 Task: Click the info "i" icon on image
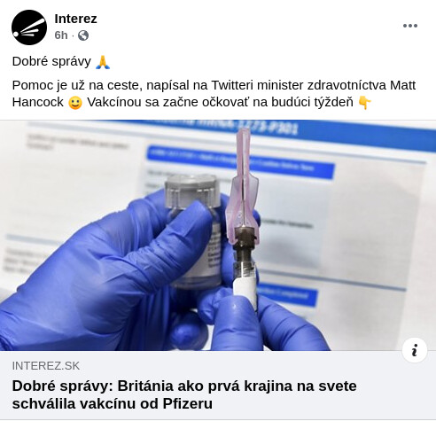pyautogui.click(x=415, y=350)
